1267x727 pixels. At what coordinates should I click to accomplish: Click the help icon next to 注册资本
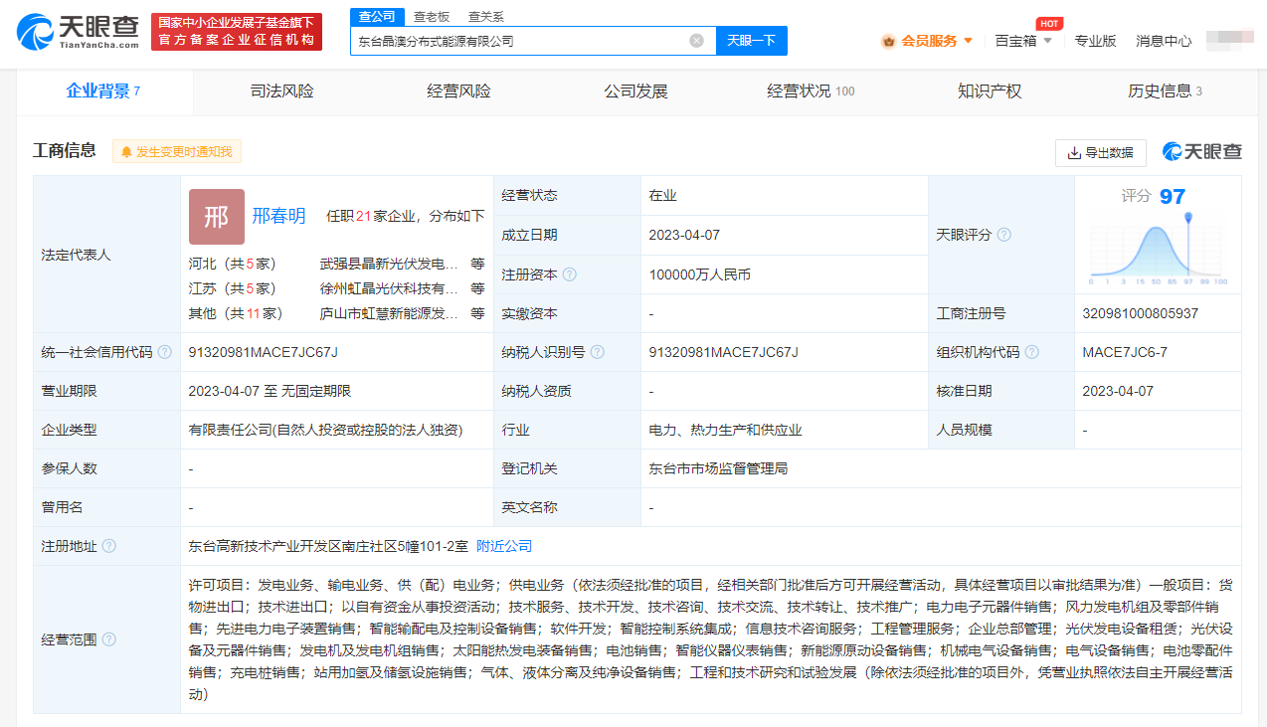[x=569, y=274]
